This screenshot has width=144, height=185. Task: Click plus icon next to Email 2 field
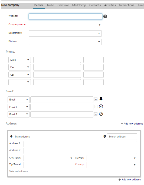96,107
